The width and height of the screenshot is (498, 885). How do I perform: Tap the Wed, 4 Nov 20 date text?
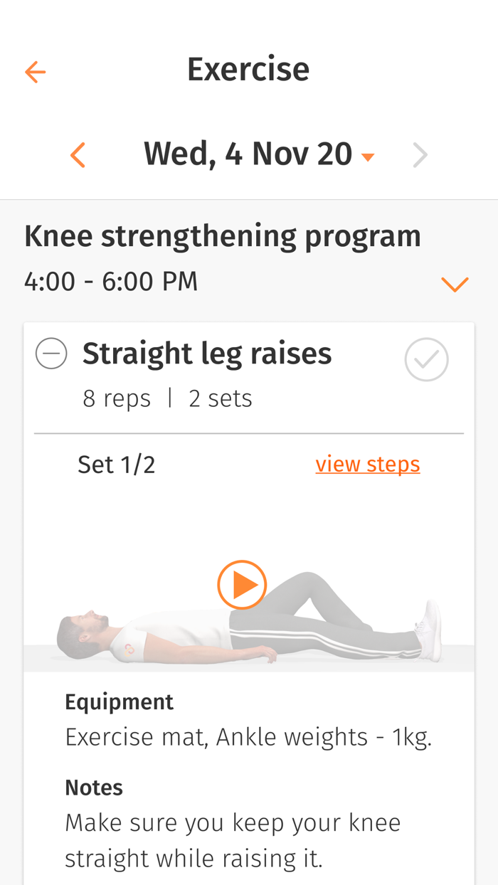click(248, 154)
